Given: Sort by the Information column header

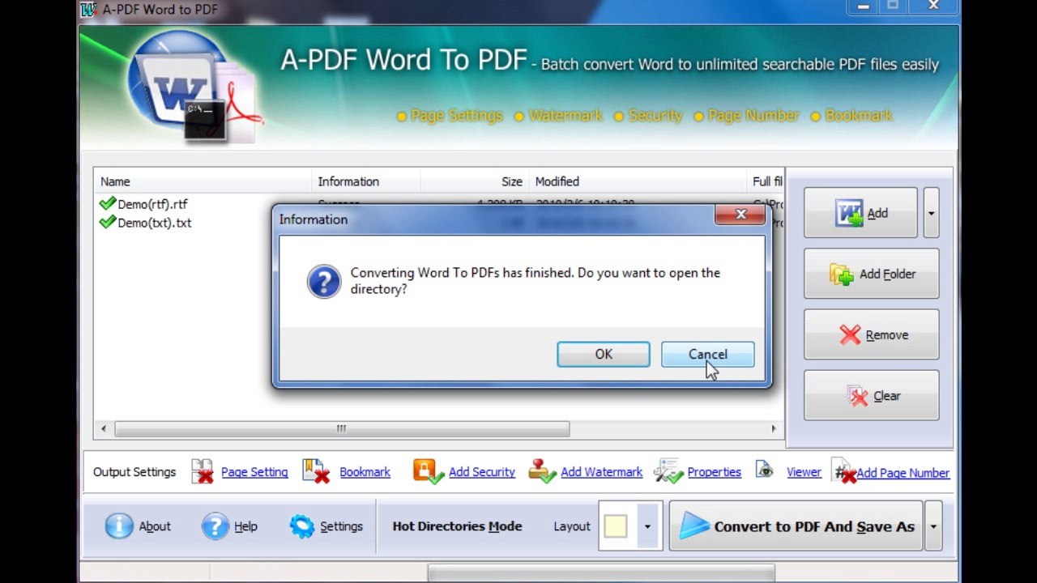Looking at the screenshot, I should 366,181.
